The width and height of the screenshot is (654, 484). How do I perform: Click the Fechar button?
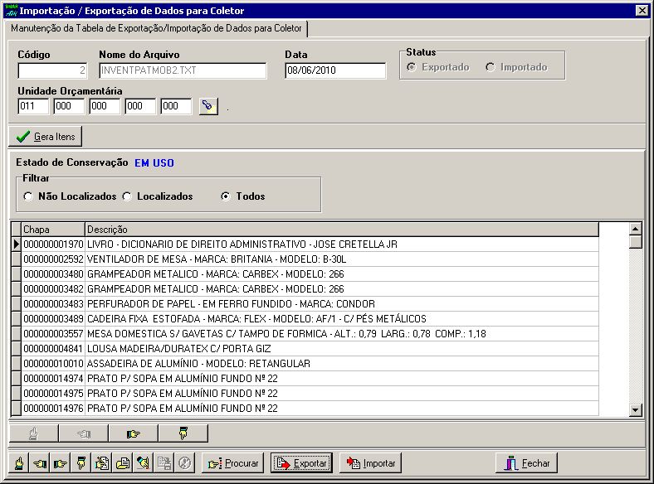click(527, 463)
